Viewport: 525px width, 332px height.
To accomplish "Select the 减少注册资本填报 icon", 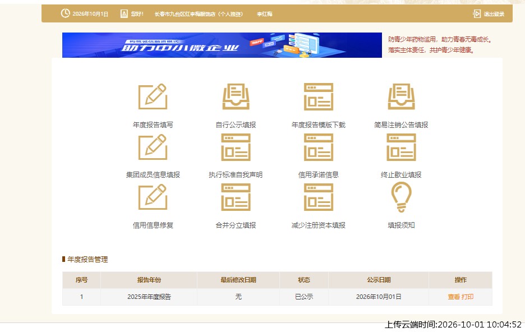I will [319, 197].
